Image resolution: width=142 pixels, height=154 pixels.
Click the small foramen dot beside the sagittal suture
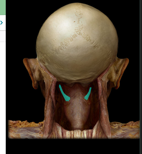[x=75, y=21]
